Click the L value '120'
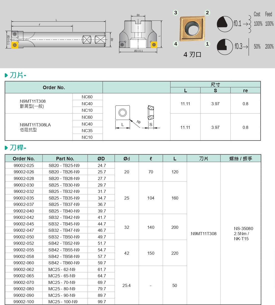Screen dimensions: 275x305 [175, 172]
